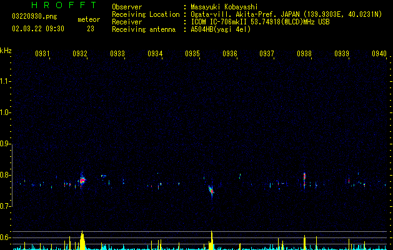Viewport: 393px width, 250px height.
Task: Click the Ogata-vill. Akita-Pref. JAPAN location text
Action: [x=286, y=14]
